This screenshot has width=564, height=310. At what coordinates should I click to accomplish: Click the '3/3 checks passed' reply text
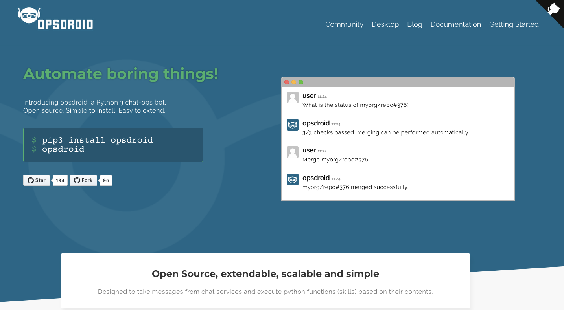point(386,132)
